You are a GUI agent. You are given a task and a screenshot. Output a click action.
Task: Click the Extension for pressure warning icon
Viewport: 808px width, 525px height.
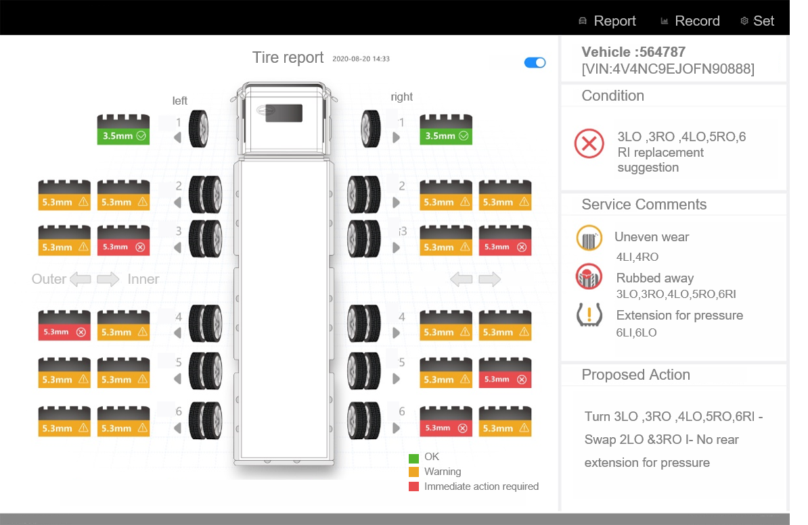(589, 316)
